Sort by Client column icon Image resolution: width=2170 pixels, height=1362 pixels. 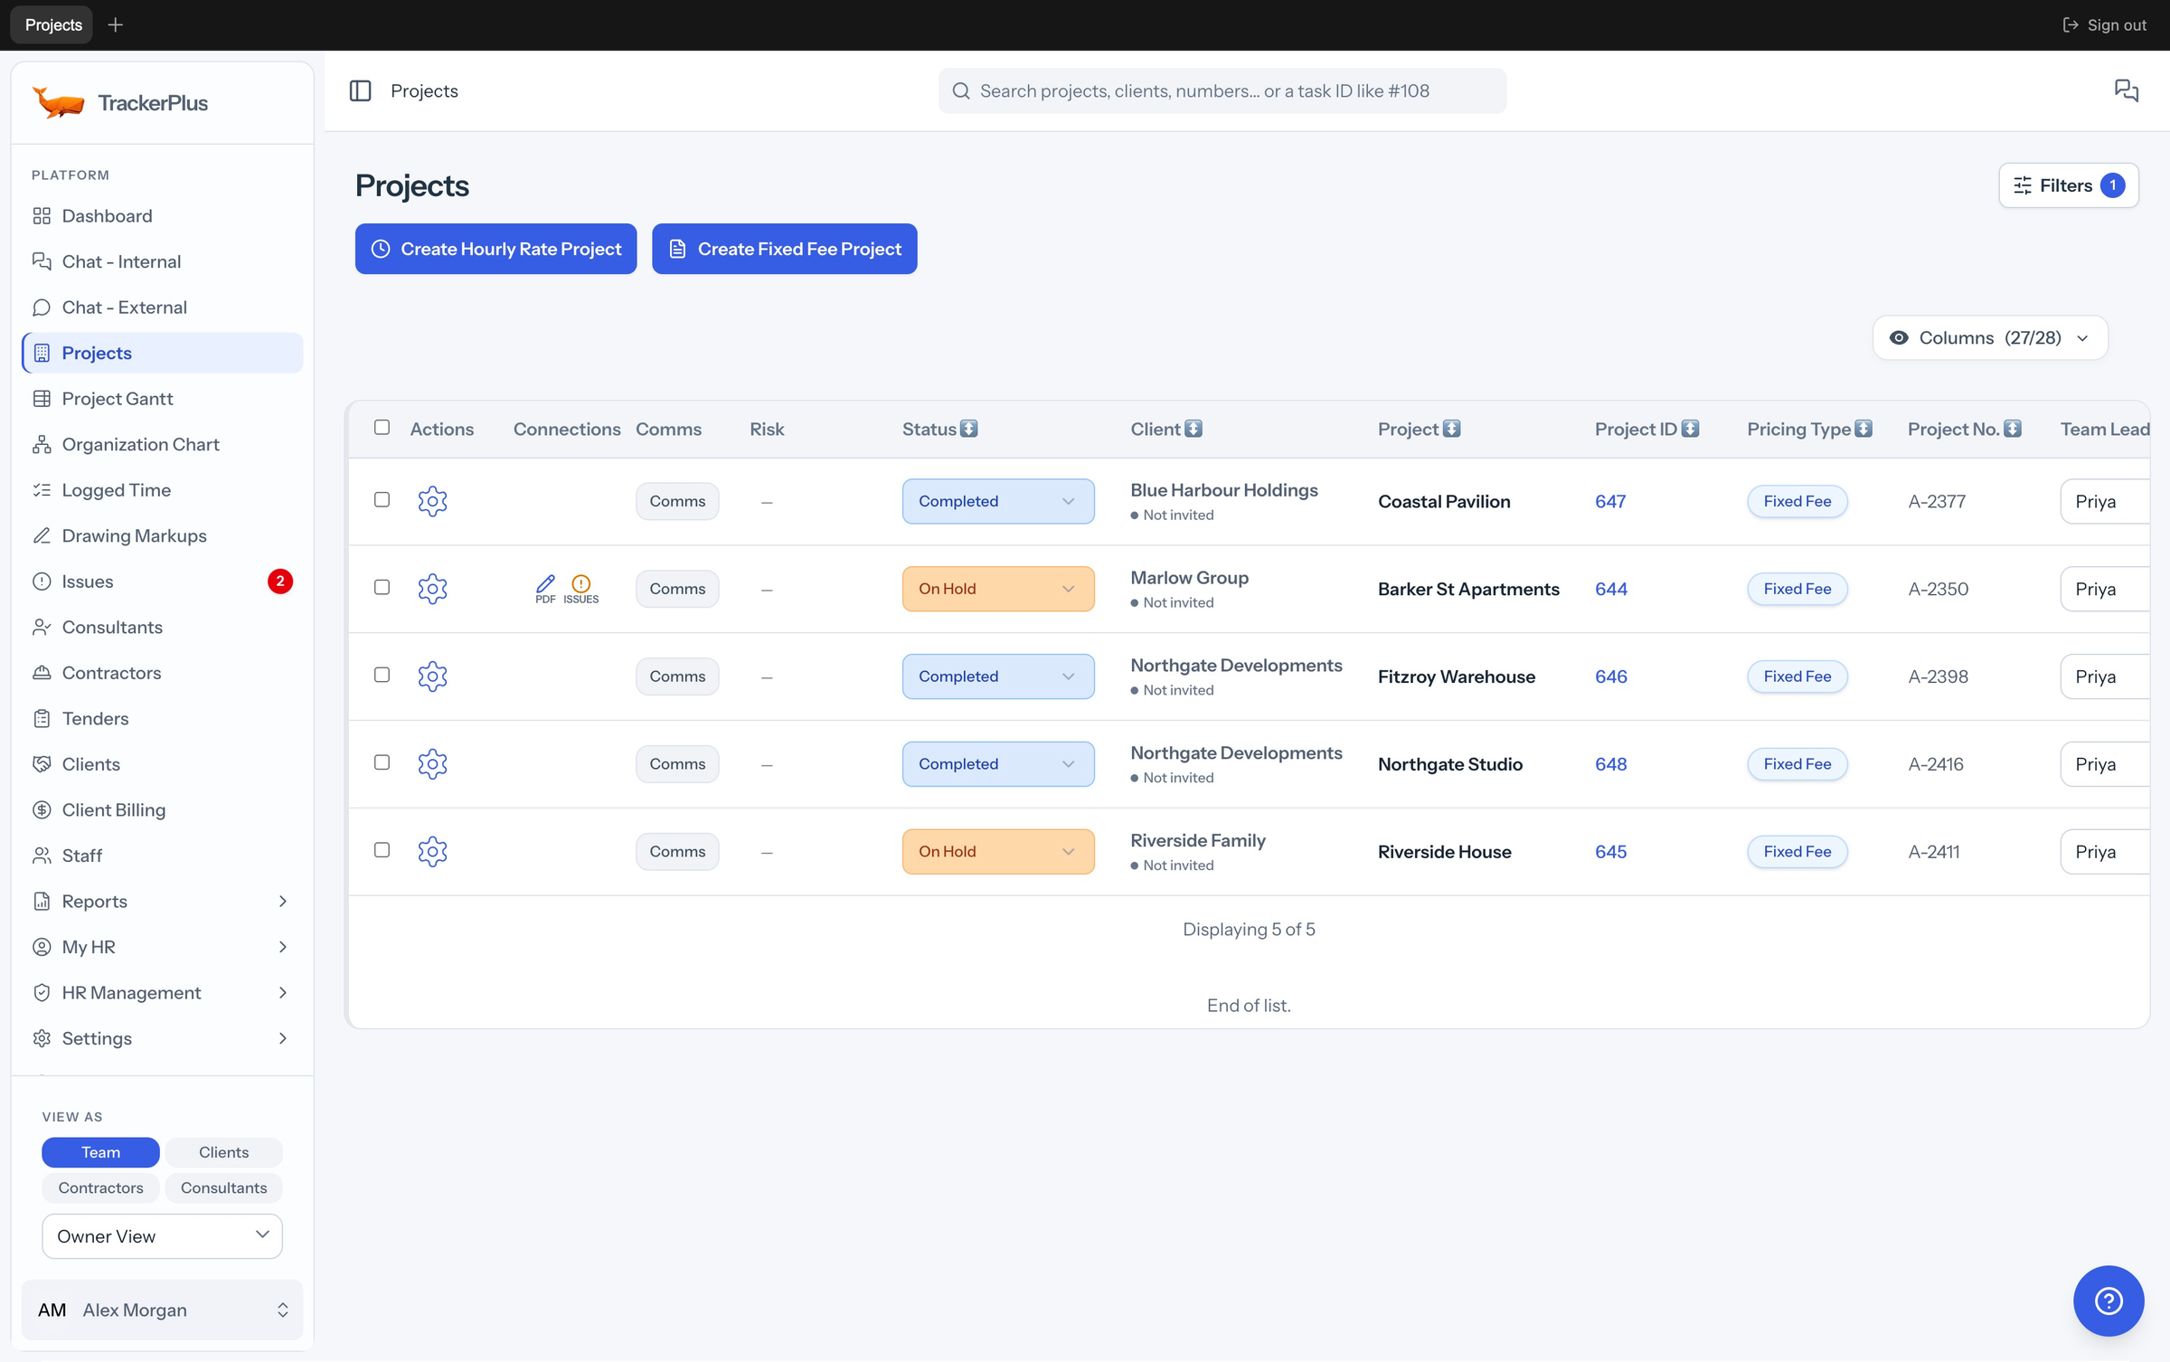coord(1193,429)
